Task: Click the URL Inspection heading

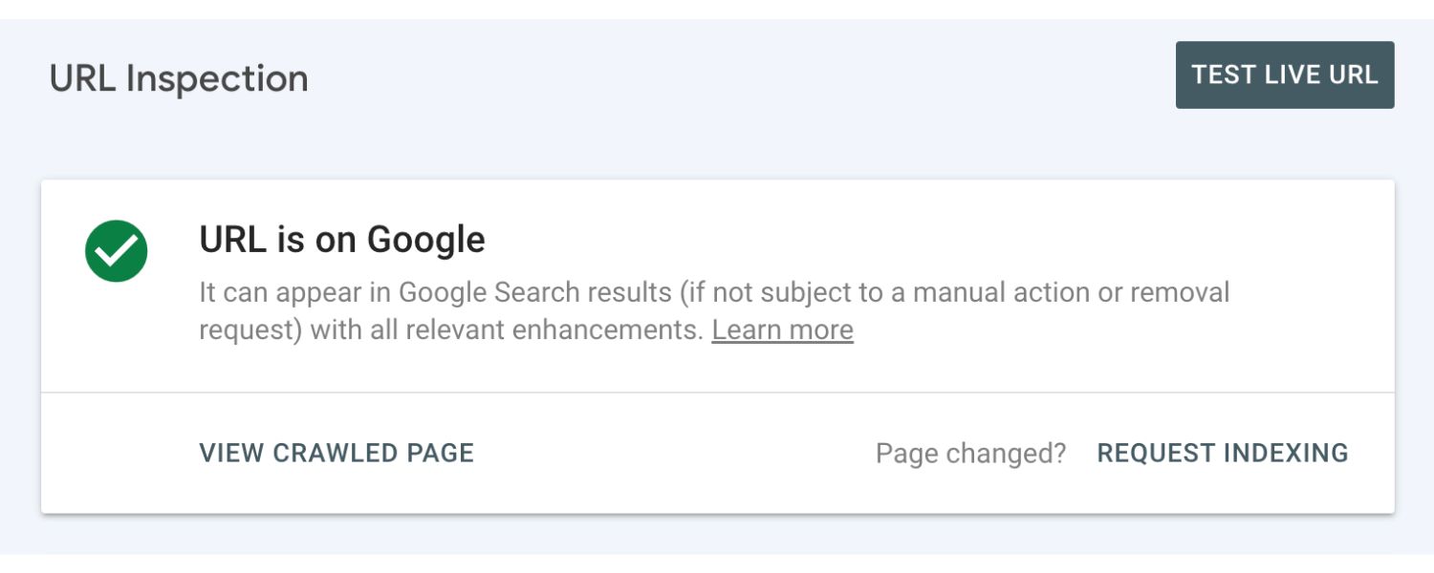Action: (180, 76)
